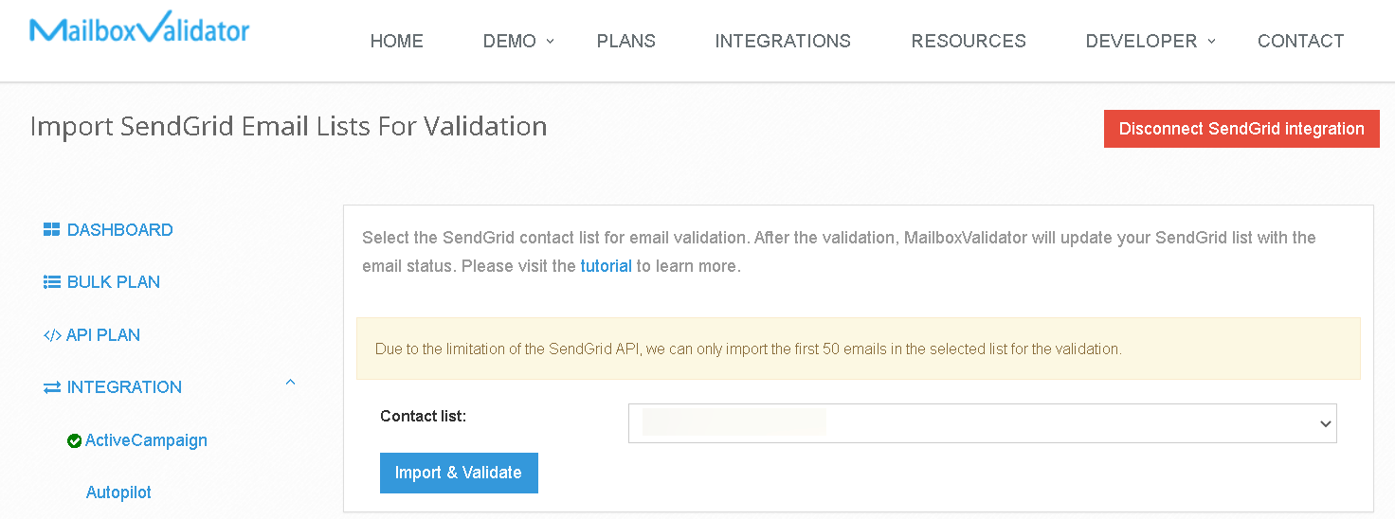Open the tutorial link
Viewport: 1395px width, 519px height.
[x=606, y=266]
